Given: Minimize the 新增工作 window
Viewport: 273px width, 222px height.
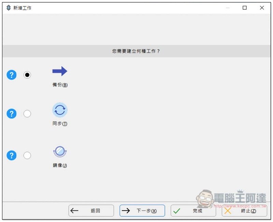Looking at the screenshot, I should click(228, 8).
